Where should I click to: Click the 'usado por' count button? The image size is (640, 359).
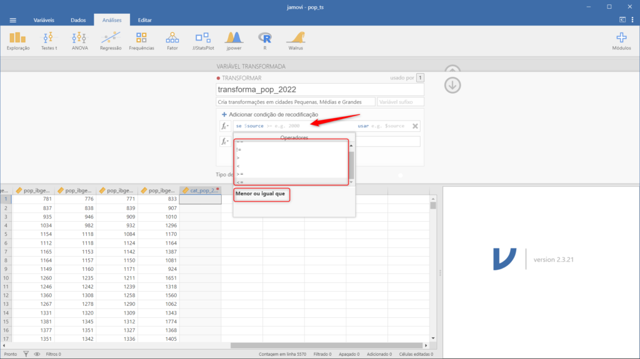tap(420, 77)
